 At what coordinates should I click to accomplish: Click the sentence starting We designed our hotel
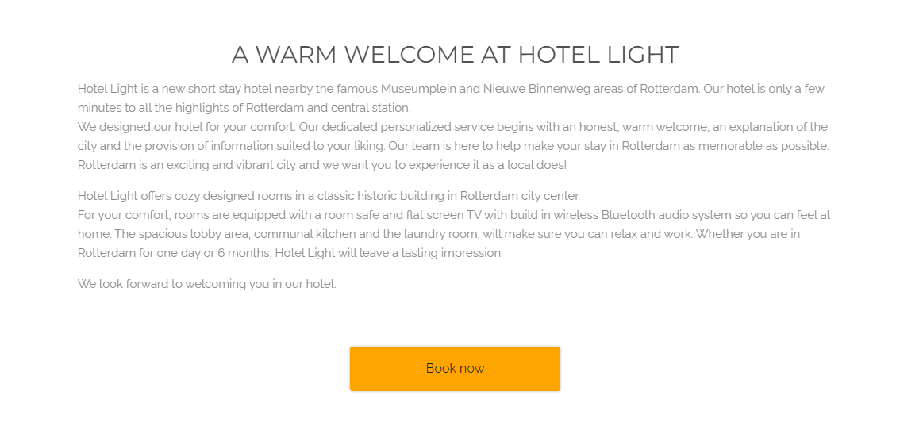(x=187, y=127)
